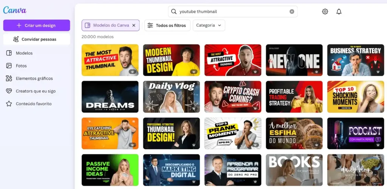Click the people icon in Convidar pessoas
The width and height of the screenshot is (387, 189).
16,39
